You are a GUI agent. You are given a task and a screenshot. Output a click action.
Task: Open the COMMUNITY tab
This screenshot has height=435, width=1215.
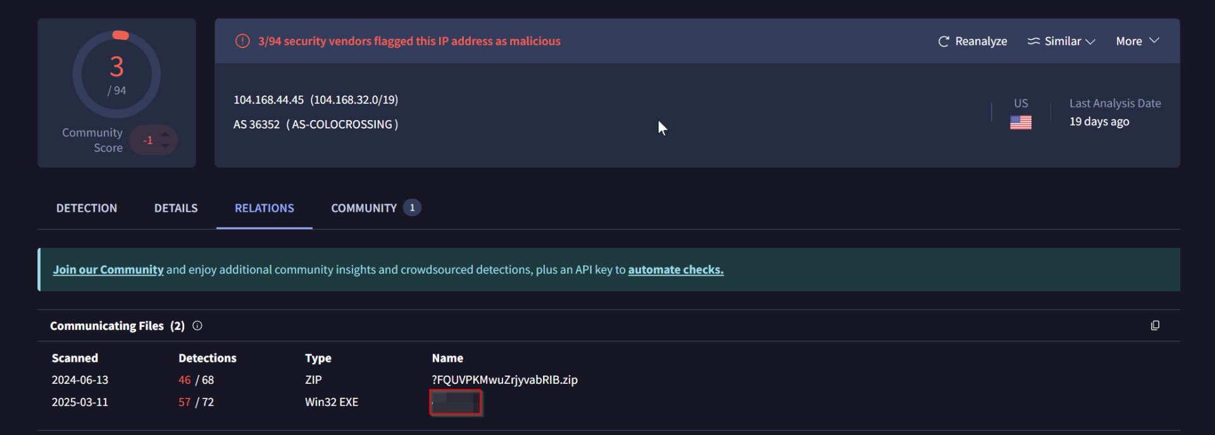364,208
